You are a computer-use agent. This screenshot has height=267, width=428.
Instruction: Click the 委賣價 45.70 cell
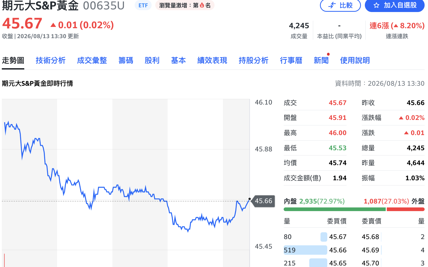click(370, 263)
